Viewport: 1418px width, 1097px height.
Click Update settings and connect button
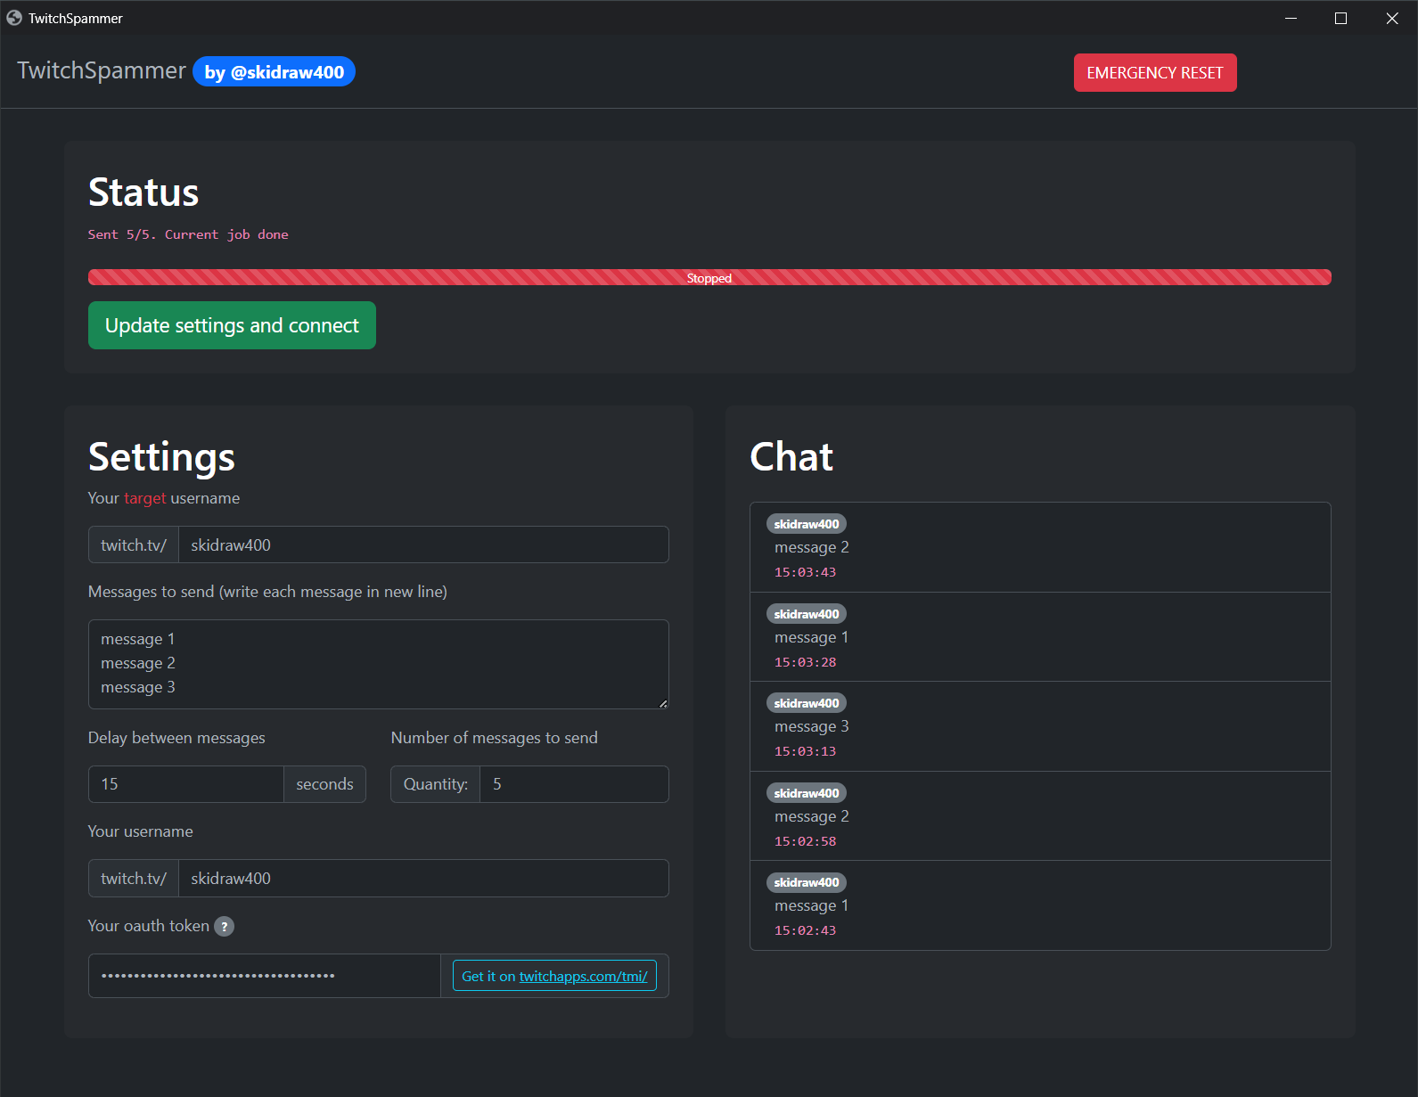point(232,325)
